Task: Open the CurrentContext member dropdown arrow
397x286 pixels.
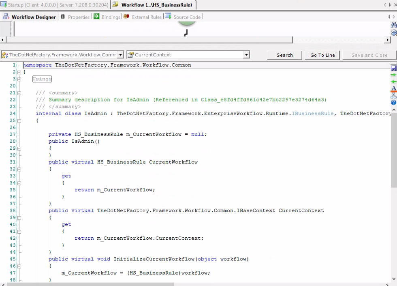Action: point(246,55)
